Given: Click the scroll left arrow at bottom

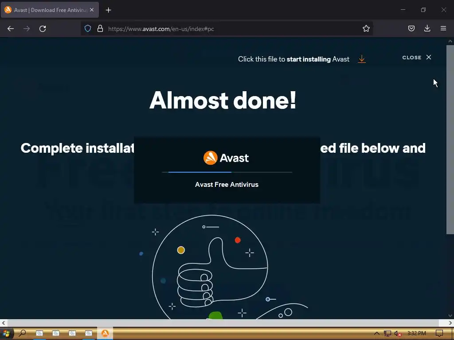Looking at the screenshot, I should pyautogui.click(x=4, y=323).
